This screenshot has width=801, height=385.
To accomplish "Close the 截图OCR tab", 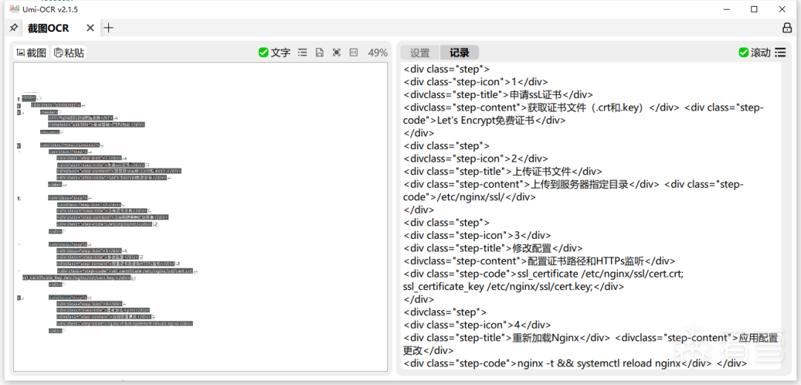I will (x=90, y=28).
